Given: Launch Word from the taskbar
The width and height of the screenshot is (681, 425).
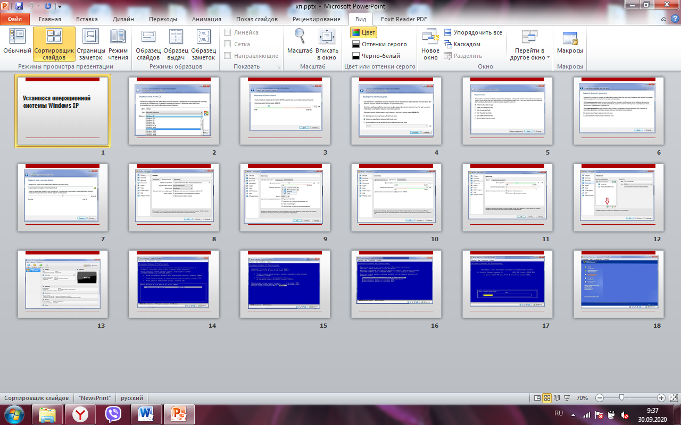Looking at the screenshot, I should pos(145,413).
